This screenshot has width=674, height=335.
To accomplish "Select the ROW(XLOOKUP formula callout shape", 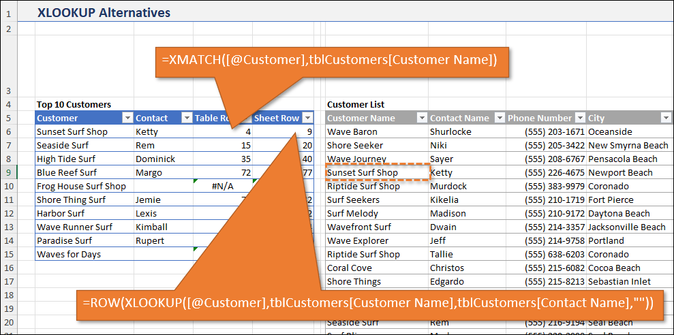I will tap(368, 301).
